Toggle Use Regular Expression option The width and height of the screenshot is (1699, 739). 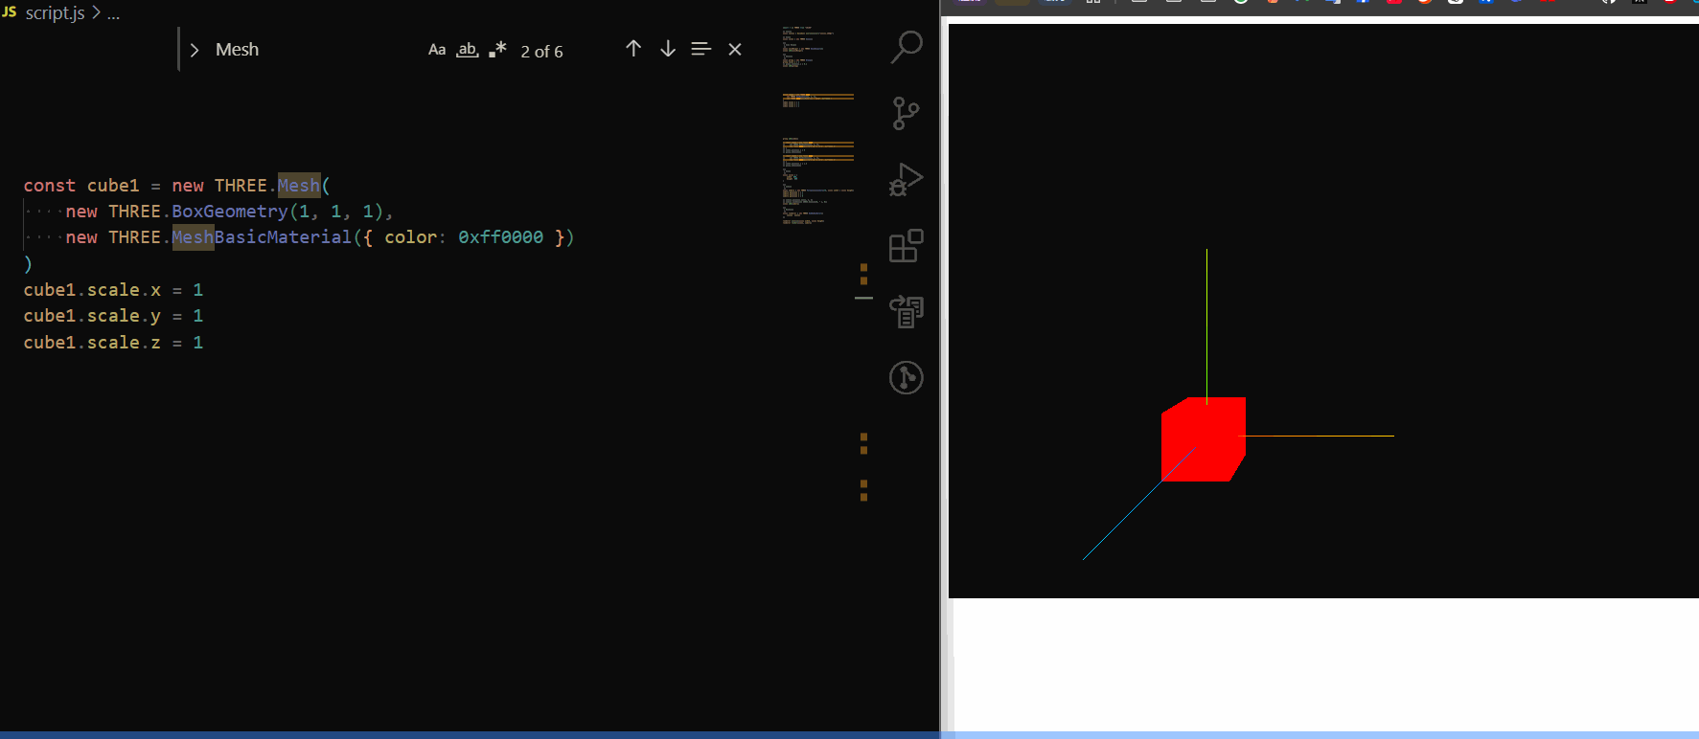point(497,50)
